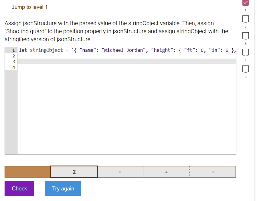Click line number 3 in the gutter

pyautogui.click(x=14, y=61)
